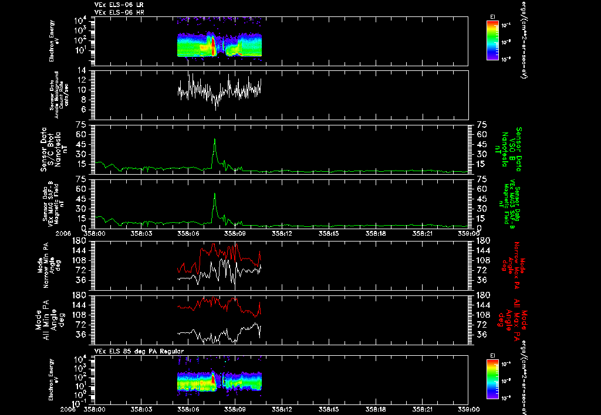The width and height of the screenshot is (601, 415).
Task: Click the 10⁻¹ tick on the 85 deg PA energy axis
Action: point(79,403)
